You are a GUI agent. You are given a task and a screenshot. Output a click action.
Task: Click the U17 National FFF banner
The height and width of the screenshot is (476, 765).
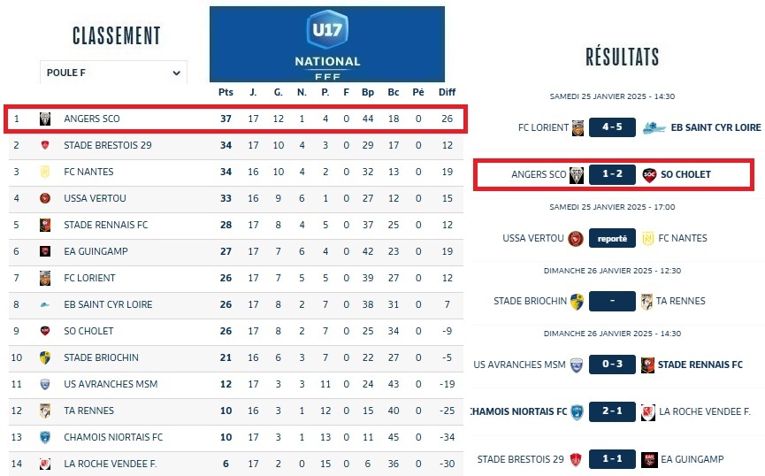327,43
